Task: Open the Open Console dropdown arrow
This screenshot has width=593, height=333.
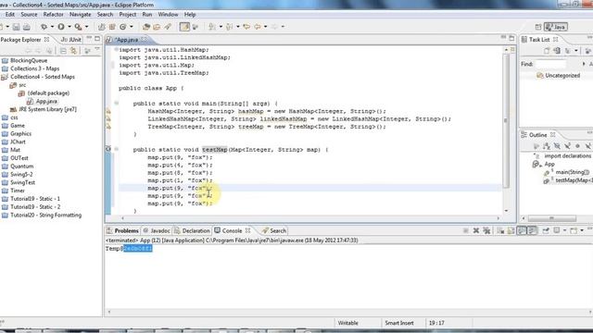Action: click(582, 230)
